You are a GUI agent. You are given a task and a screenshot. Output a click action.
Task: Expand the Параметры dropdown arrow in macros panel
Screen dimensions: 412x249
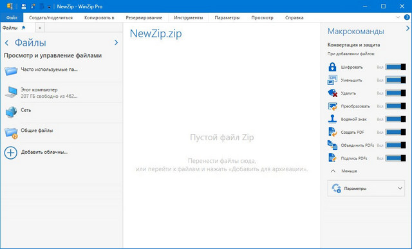(400, 189)
